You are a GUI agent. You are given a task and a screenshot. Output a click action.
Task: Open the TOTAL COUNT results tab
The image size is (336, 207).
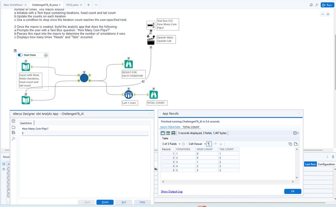(191, 127)
